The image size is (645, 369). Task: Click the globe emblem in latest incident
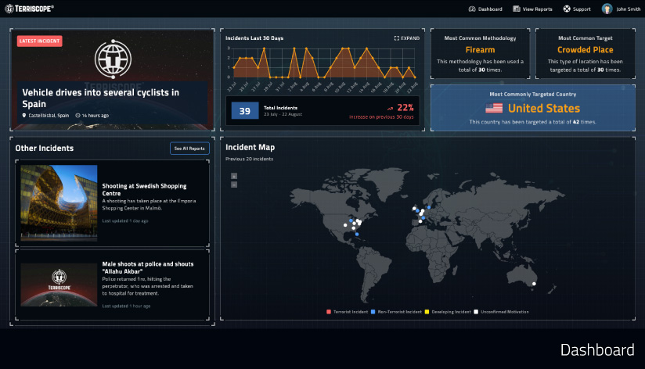[114, 59]
